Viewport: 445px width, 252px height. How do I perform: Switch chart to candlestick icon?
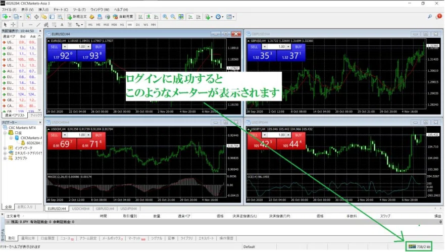tap(149, 17)
